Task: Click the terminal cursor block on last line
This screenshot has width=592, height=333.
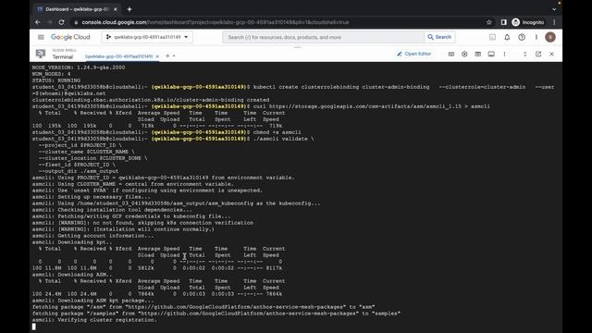Action: coord(34,327)
